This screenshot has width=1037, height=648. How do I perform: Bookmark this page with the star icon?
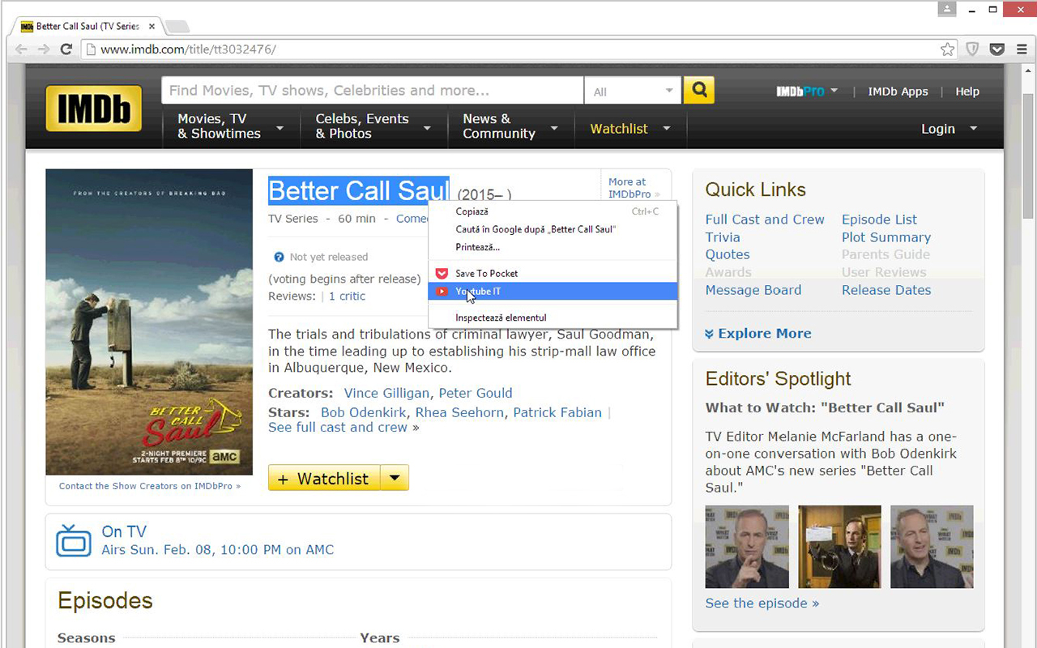pyautogui.click(x=947, y=49)
